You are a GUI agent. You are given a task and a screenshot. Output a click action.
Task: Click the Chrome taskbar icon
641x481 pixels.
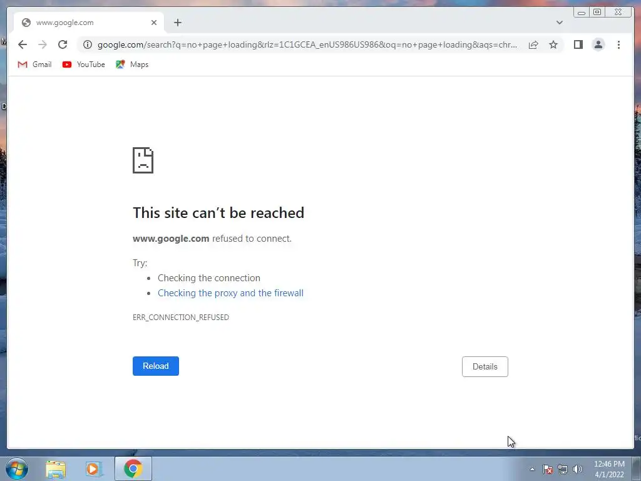pos(133,468)
